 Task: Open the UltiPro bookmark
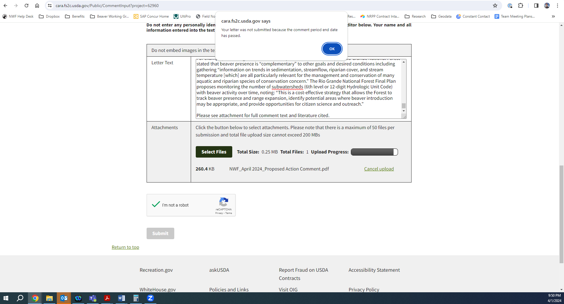click(x=182, y=16)
